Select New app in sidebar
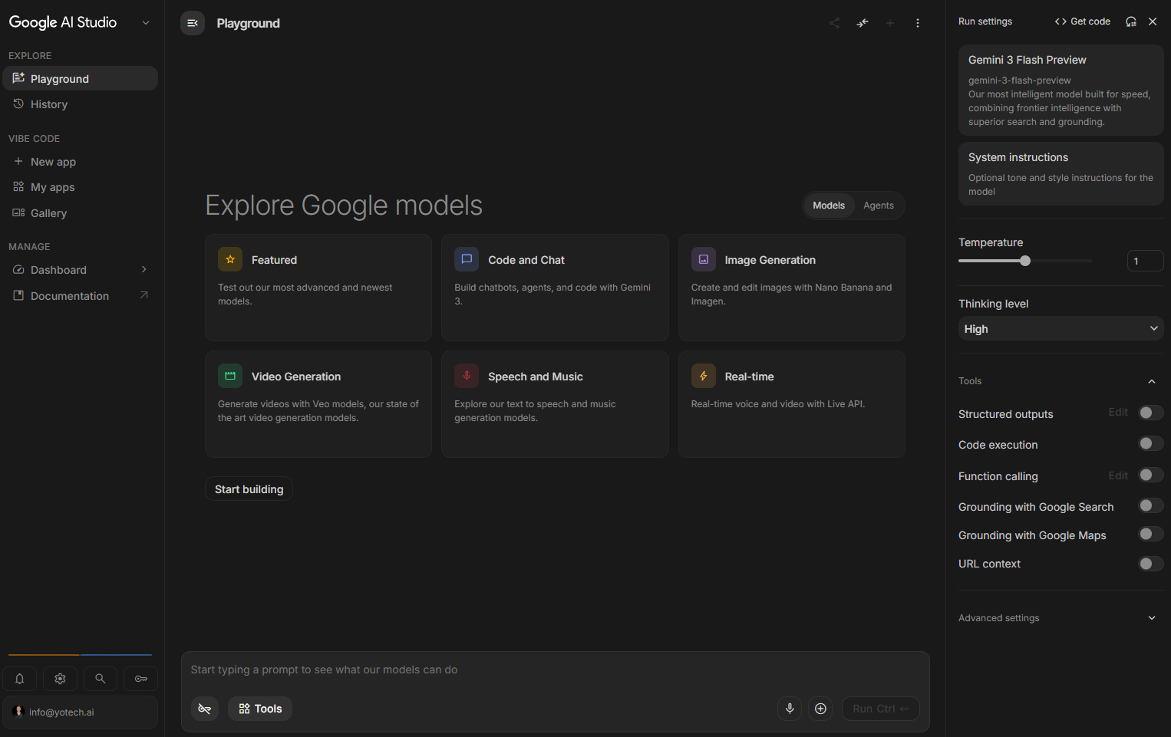The width and height of the screenshot is (1171, 737). [x=81, y=162]
